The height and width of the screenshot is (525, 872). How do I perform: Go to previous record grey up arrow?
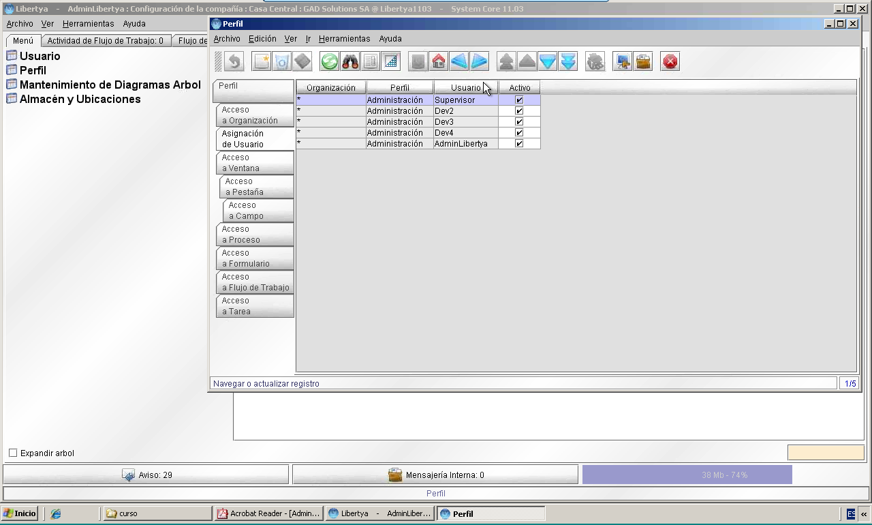pyautogui.click(x=527, y=62)
